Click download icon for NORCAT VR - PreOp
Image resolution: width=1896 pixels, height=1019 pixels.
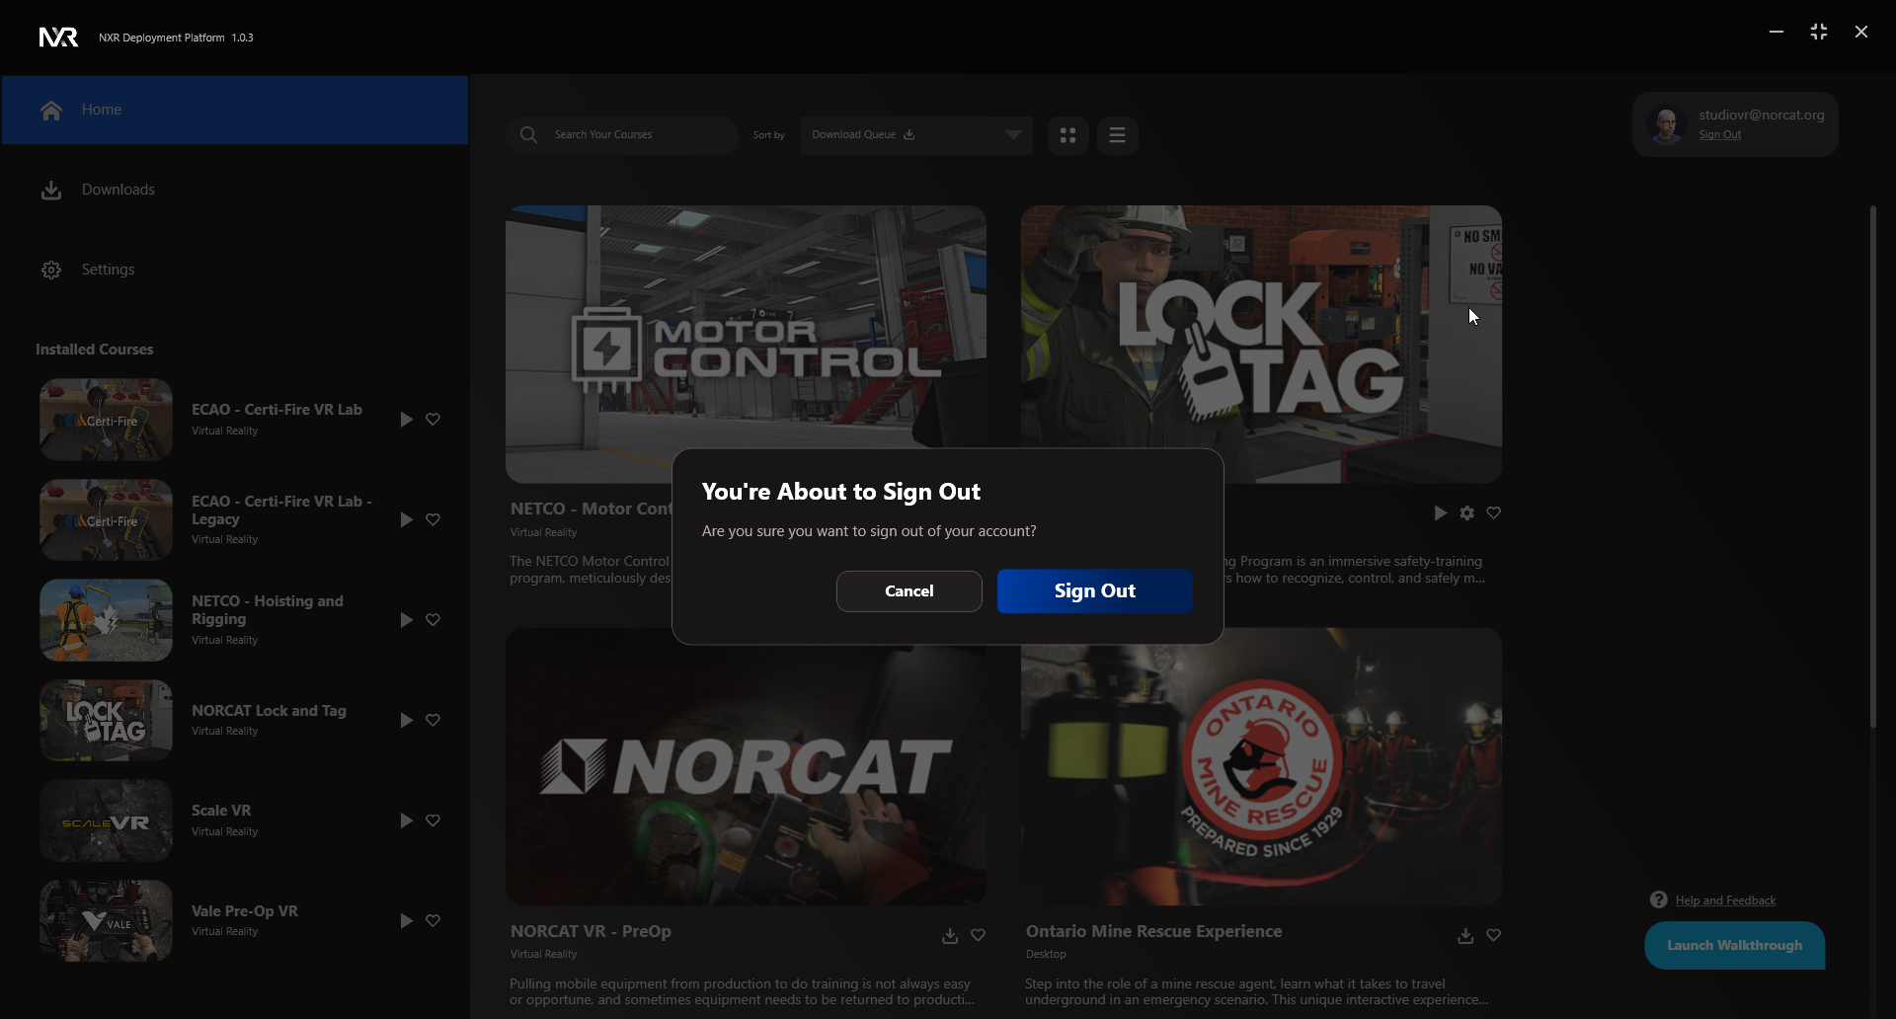tap(950, 935)
